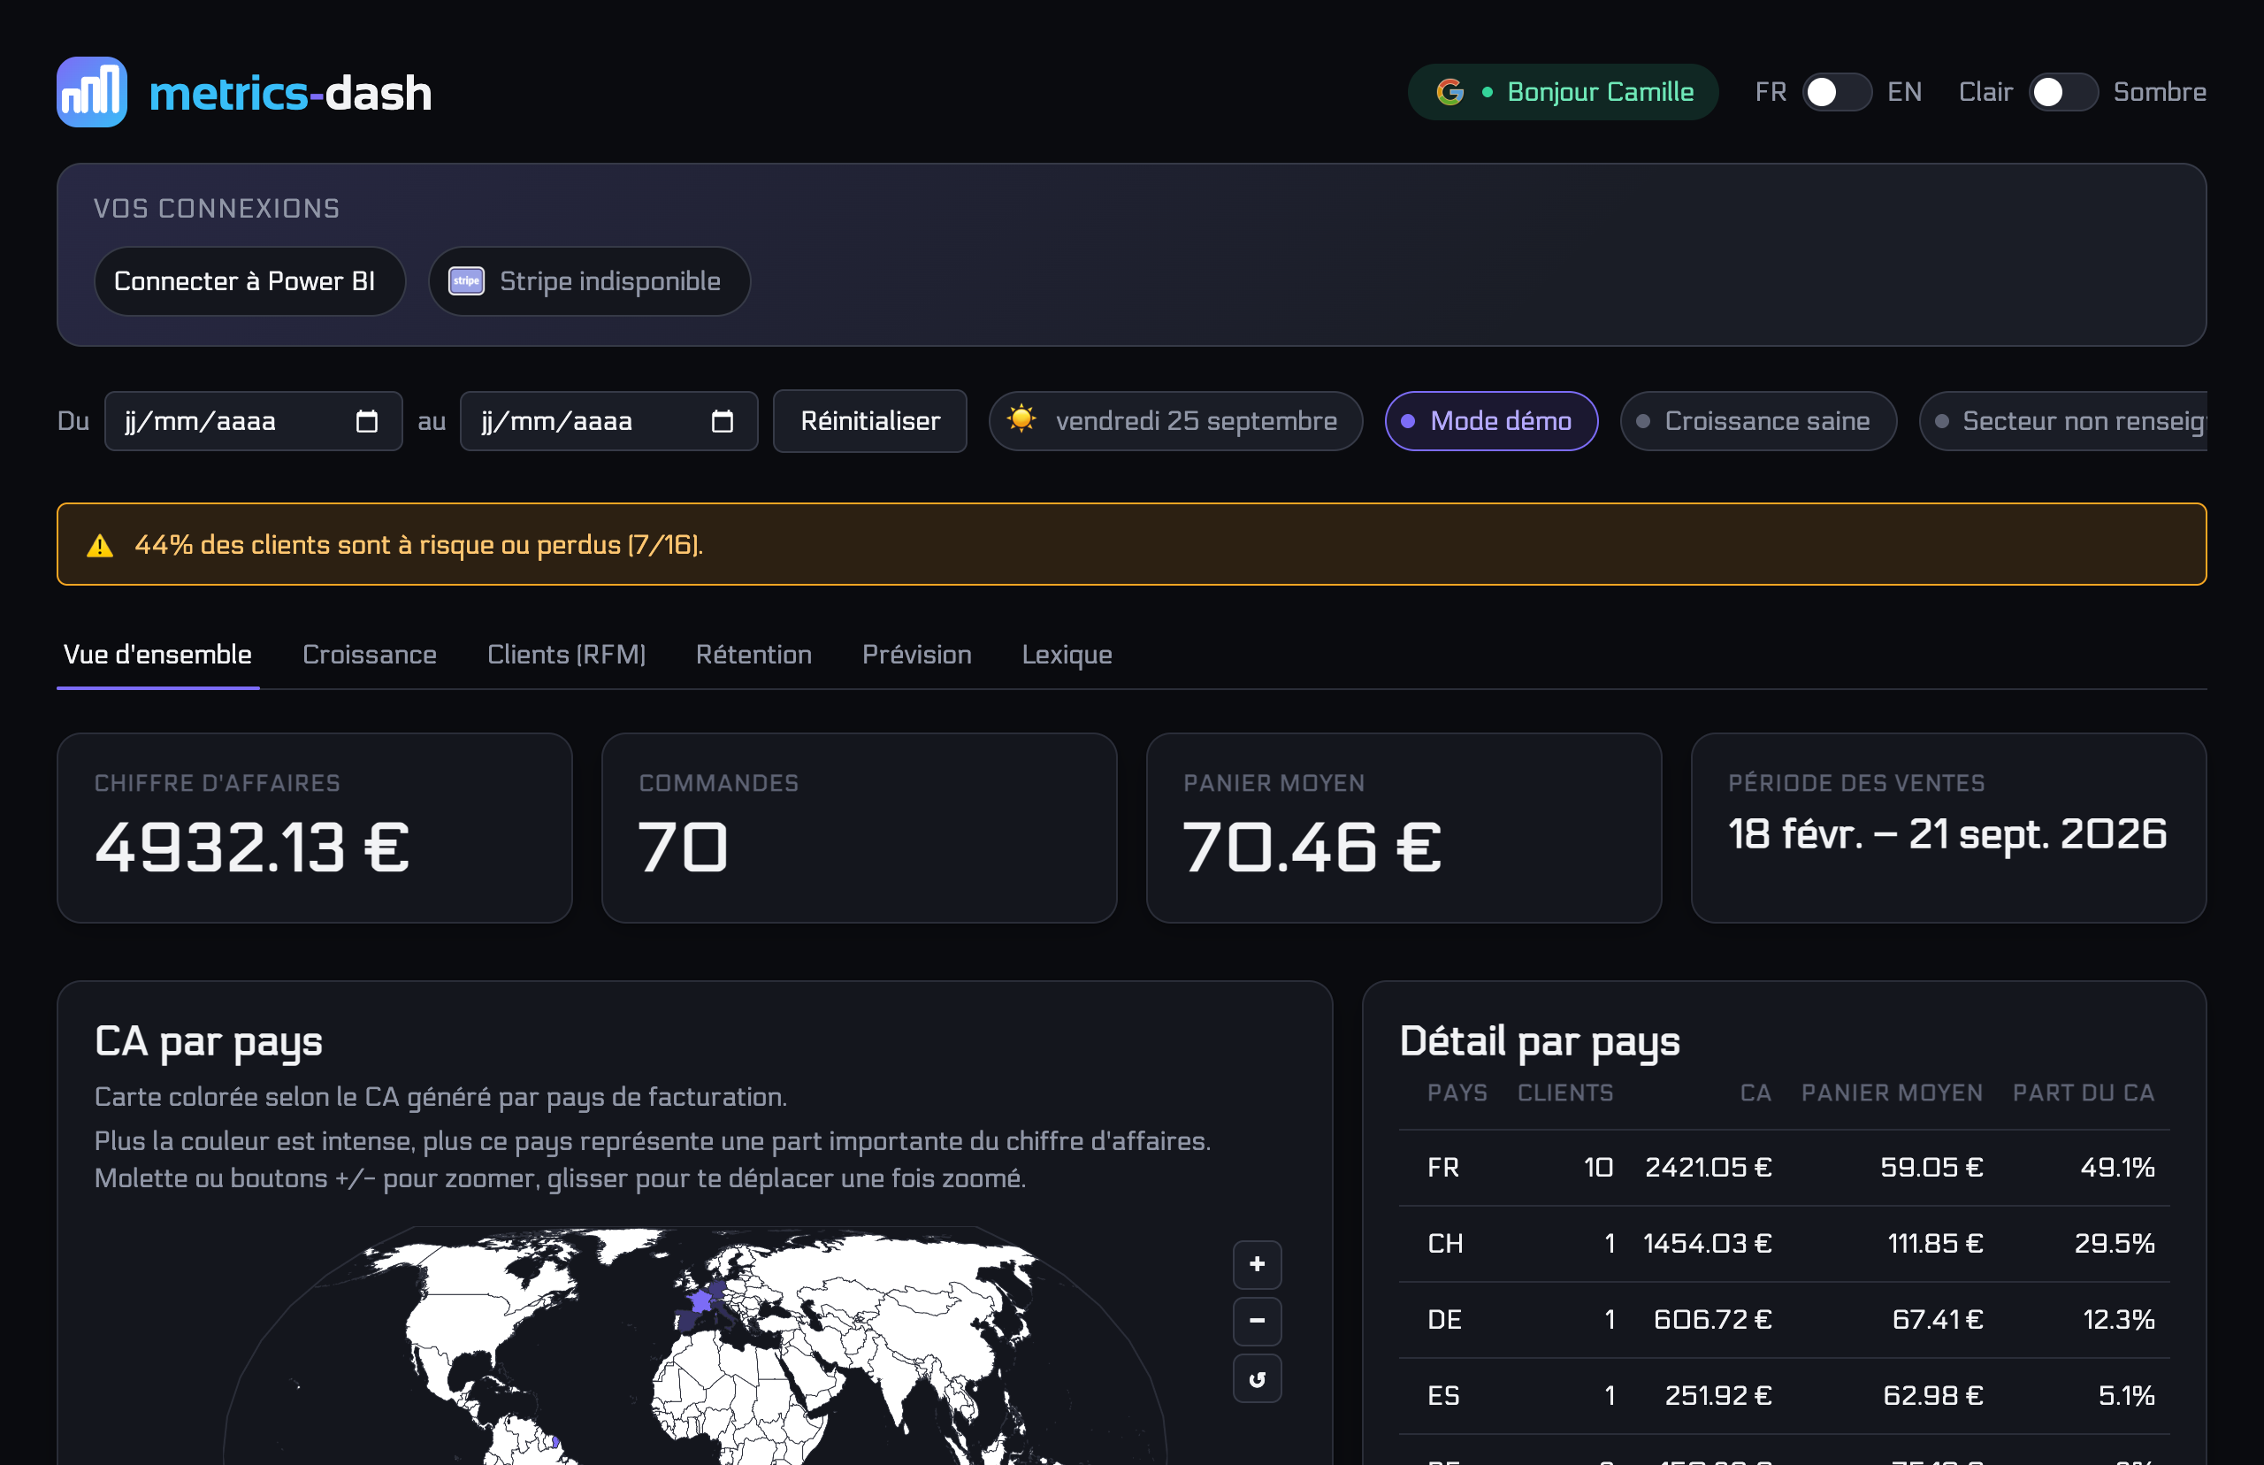
Task: Click the metrics-dash title text
Action: (290, 93)
